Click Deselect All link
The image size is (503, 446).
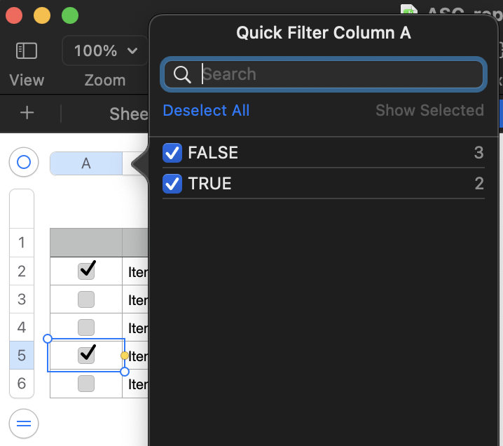click(206, 110)
